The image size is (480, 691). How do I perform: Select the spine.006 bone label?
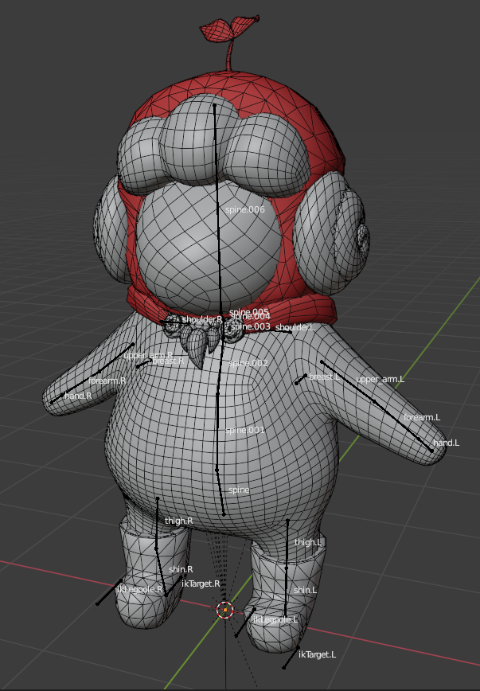click(x=245, y=210)
